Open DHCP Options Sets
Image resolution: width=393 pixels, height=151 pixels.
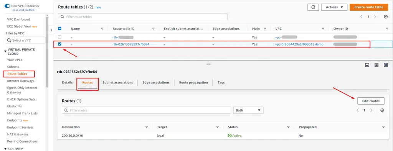click(21, 99)
